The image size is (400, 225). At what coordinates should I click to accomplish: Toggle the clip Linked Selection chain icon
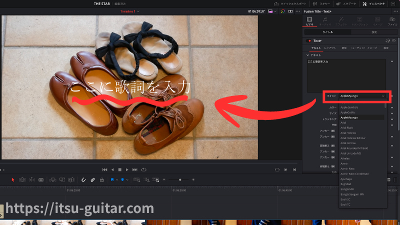click(x=92, y=180)
